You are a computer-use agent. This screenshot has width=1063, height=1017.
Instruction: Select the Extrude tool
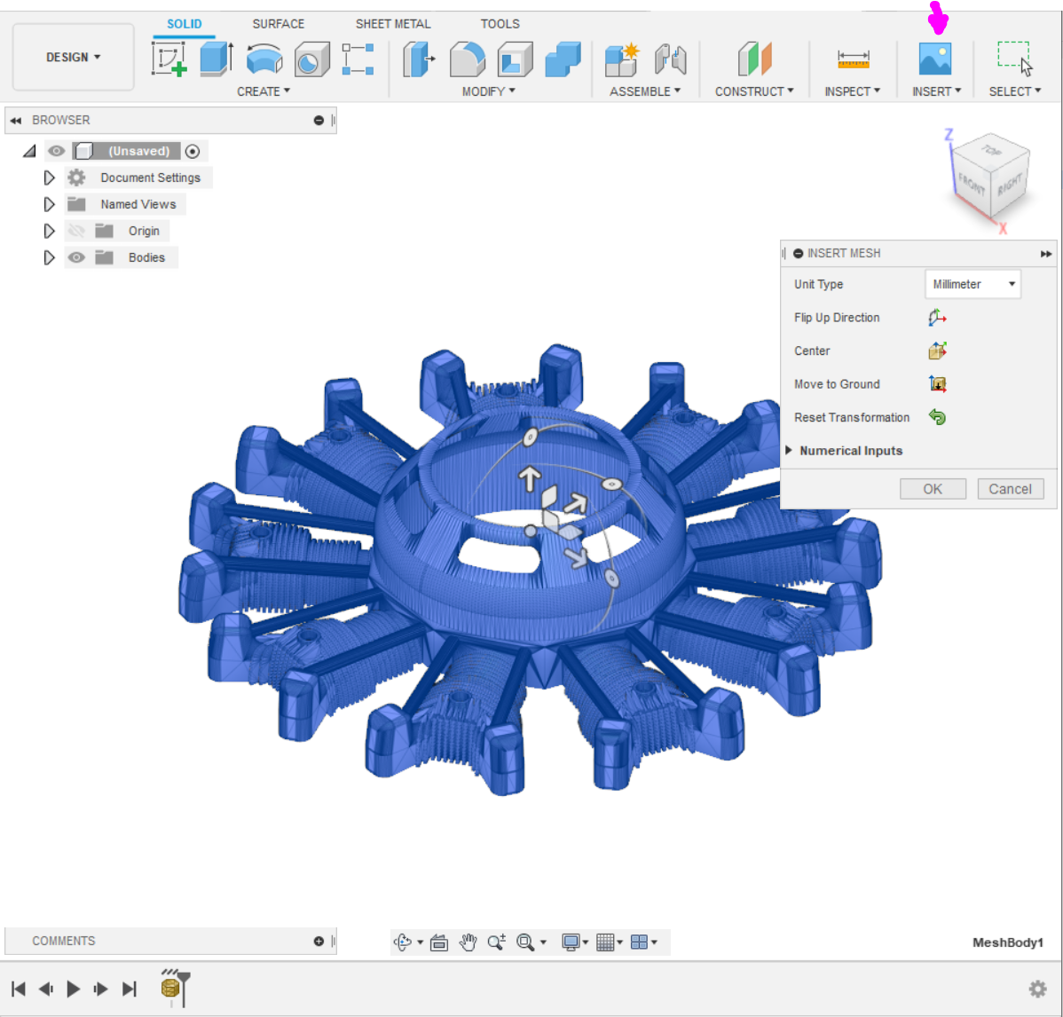pos(216,59)
